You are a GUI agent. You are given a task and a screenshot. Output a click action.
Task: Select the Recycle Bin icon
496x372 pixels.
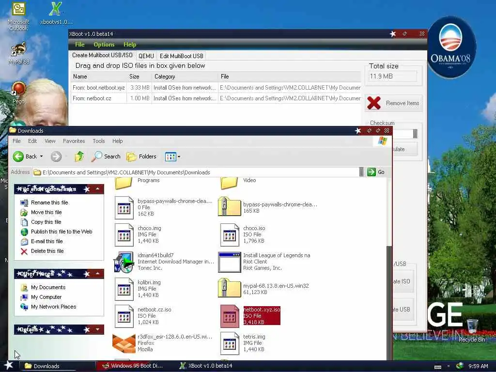(472, 330)
